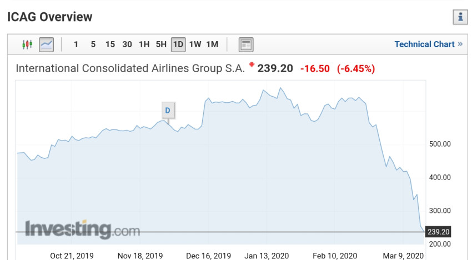The height and width of the screenshot is (260, 472).
Task: Switch to candlestick chart type
Action: (x=27, y=44)
